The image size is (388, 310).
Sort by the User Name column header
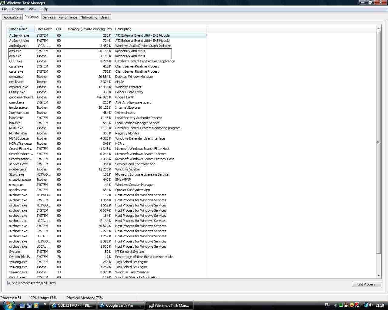pos(44,29)
